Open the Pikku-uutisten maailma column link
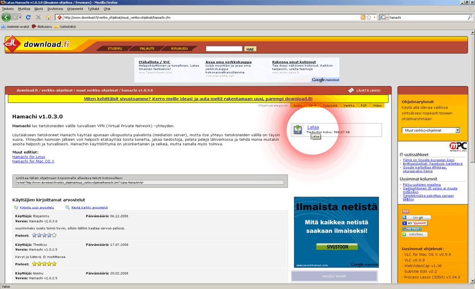The width and height of the screenshot is (475, 289). pyautogui.click(x=422, y=184)
